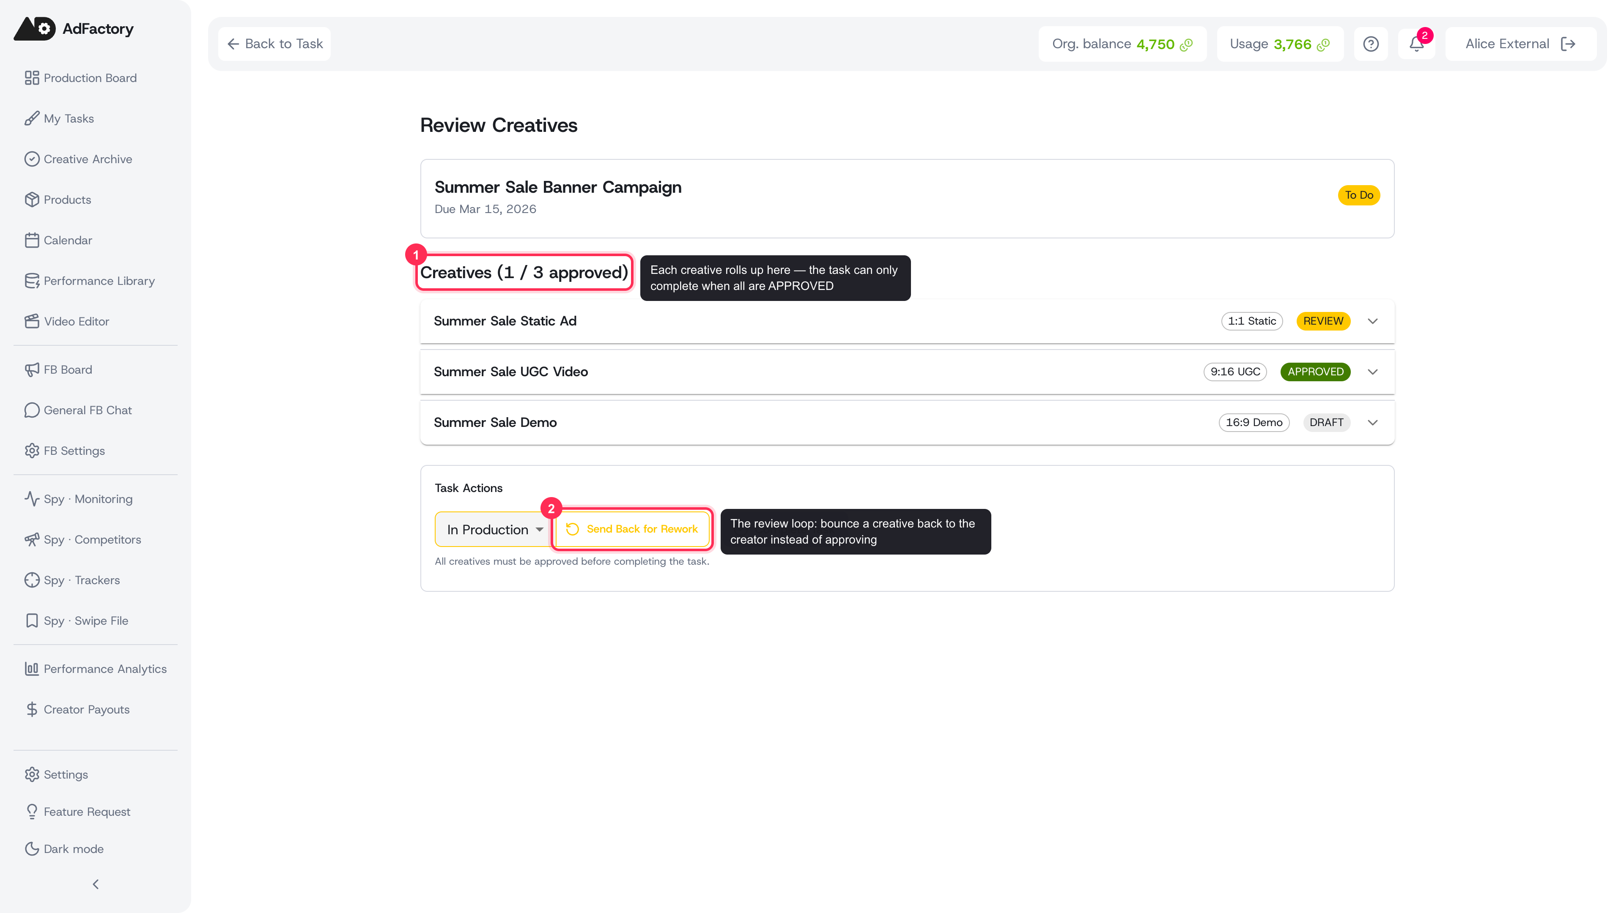
Task: Click the Summer Sale Static Ad title
Action: pyautogui.click(x=505, y=321)
